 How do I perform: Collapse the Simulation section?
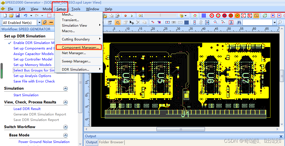(65, 89)
